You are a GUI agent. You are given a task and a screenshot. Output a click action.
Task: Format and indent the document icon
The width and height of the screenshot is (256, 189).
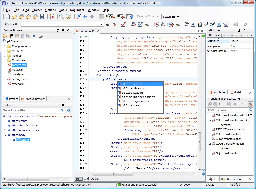[187, 24]
